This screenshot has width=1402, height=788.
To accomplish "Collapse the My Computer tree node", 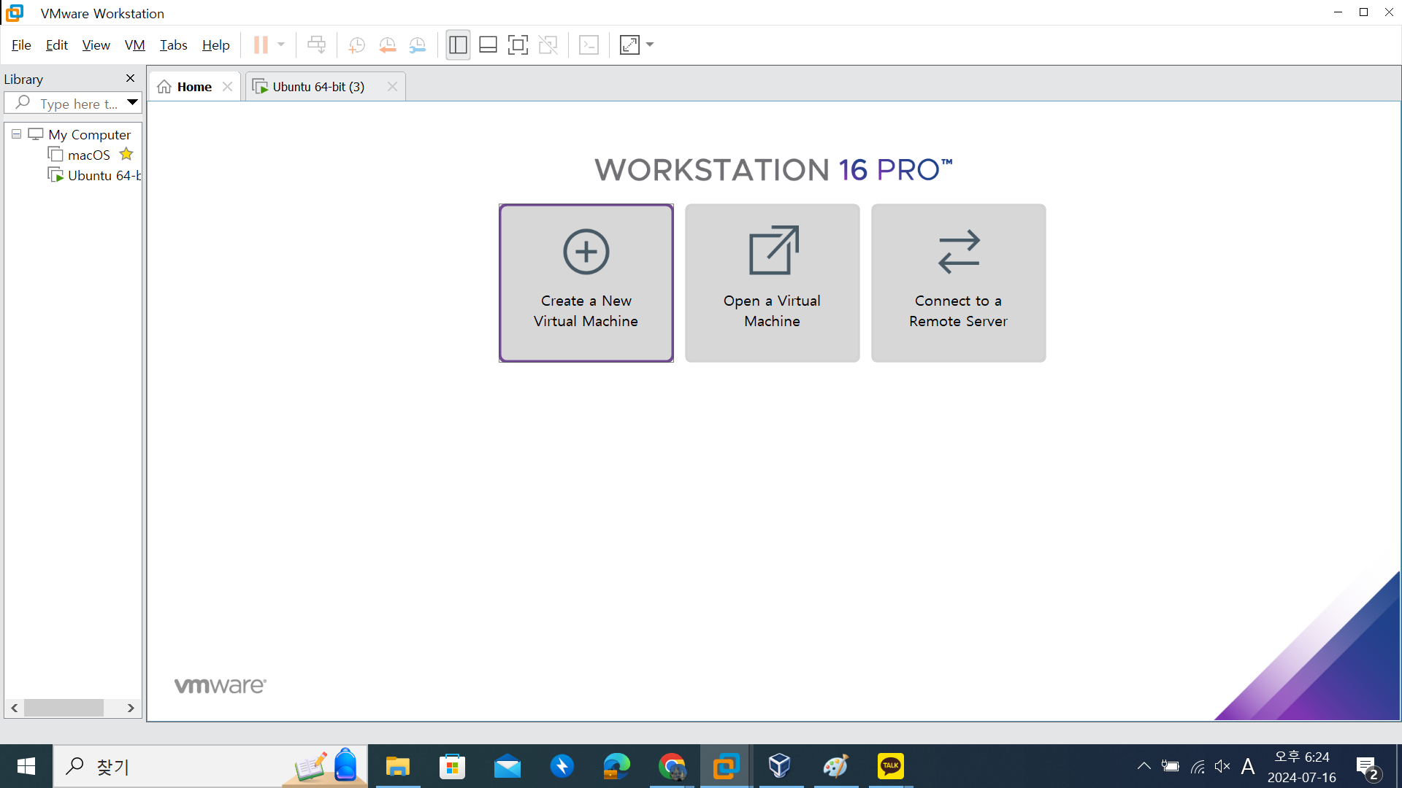I will (x=16, y=134).
